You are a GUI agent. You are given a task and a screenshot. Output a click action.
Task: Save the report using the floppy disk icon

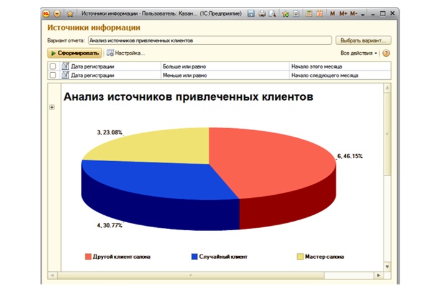tap(250, 14)
